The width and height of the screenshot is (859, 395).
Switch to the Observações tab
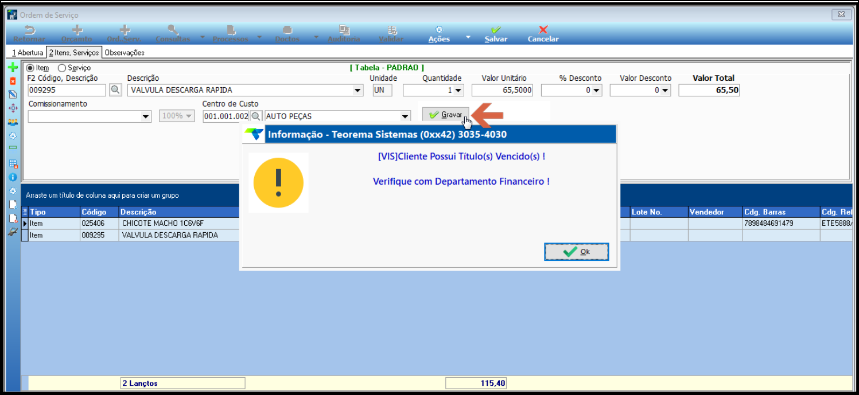(x=125, y=53)
